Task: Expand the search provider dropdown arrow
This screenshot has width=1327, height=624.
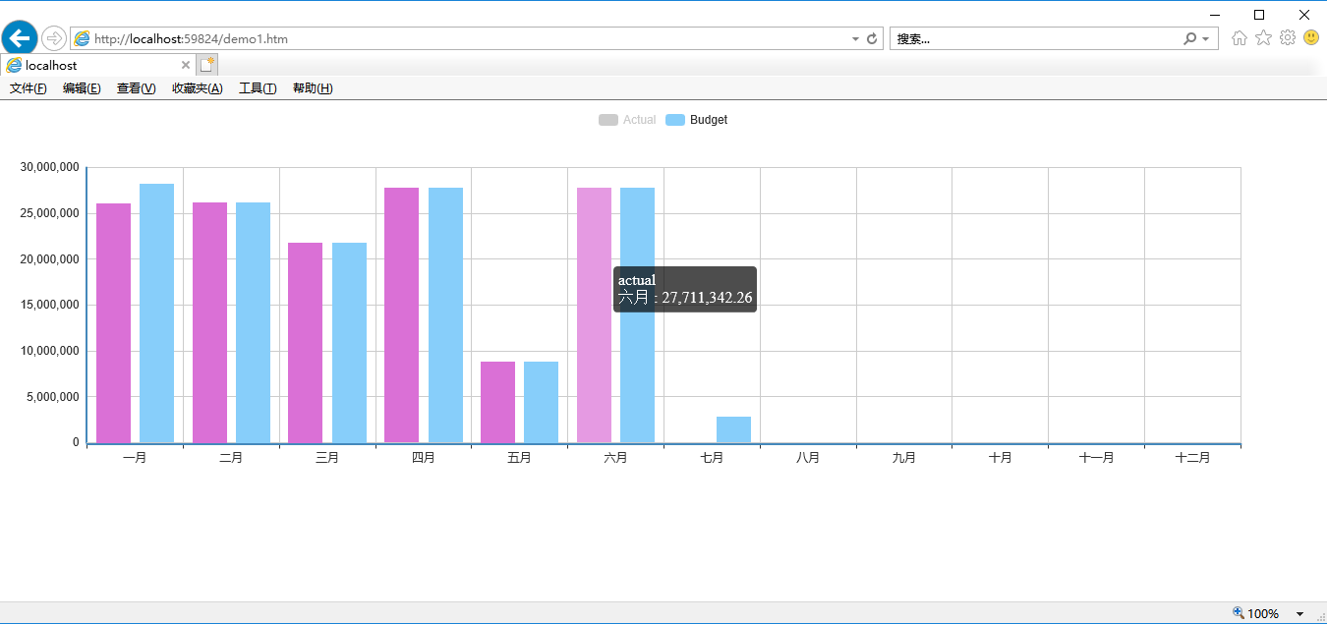Action: [1206, 39]
